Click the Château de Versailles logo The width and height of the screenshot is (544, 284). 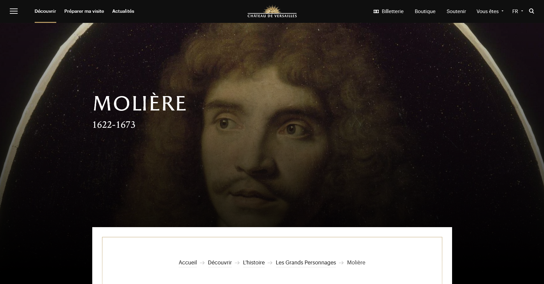272,11
